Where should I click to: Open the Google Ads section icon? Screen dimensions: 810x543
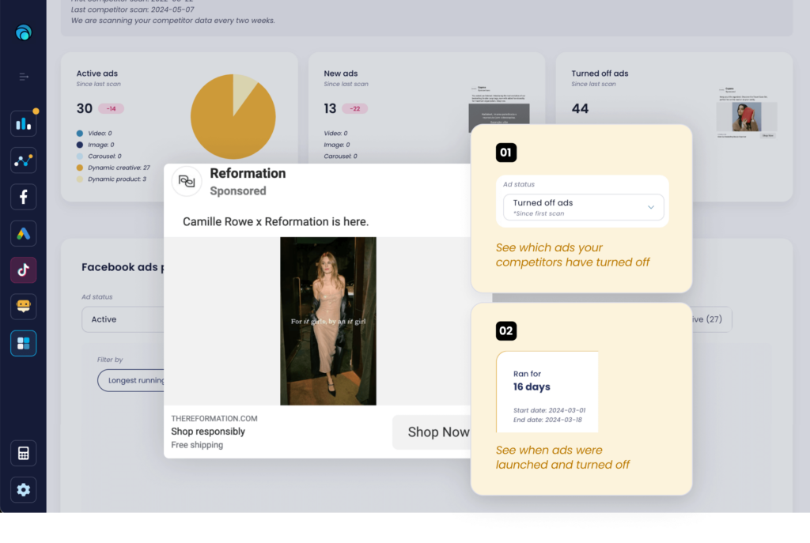pyautogui.click(x=23, y=233)
